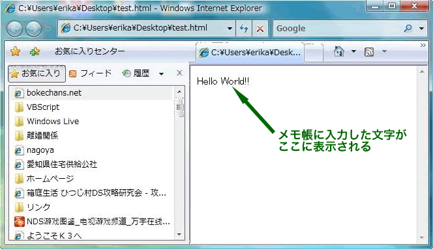Click the Add to Favorites icon

coord(35,51)
